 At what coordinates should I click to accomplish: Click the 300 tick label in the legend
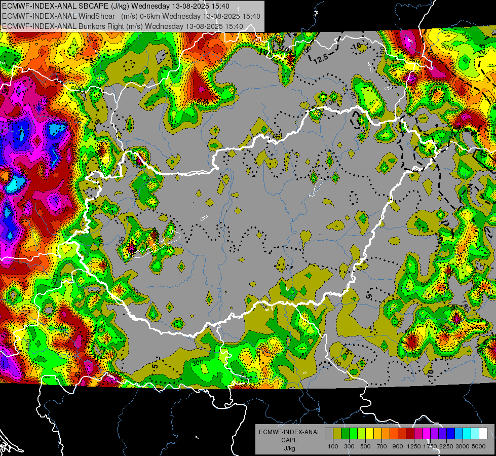point(349,446)
